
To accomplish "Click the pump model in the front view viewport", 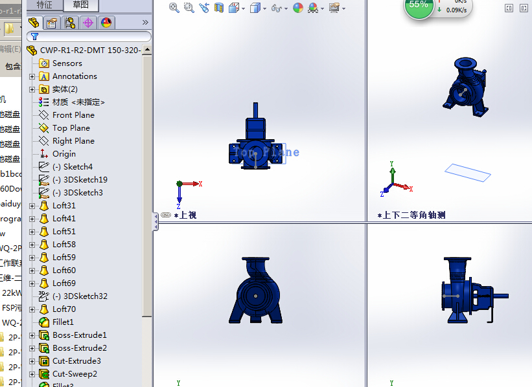I will [x=255, y=291].
